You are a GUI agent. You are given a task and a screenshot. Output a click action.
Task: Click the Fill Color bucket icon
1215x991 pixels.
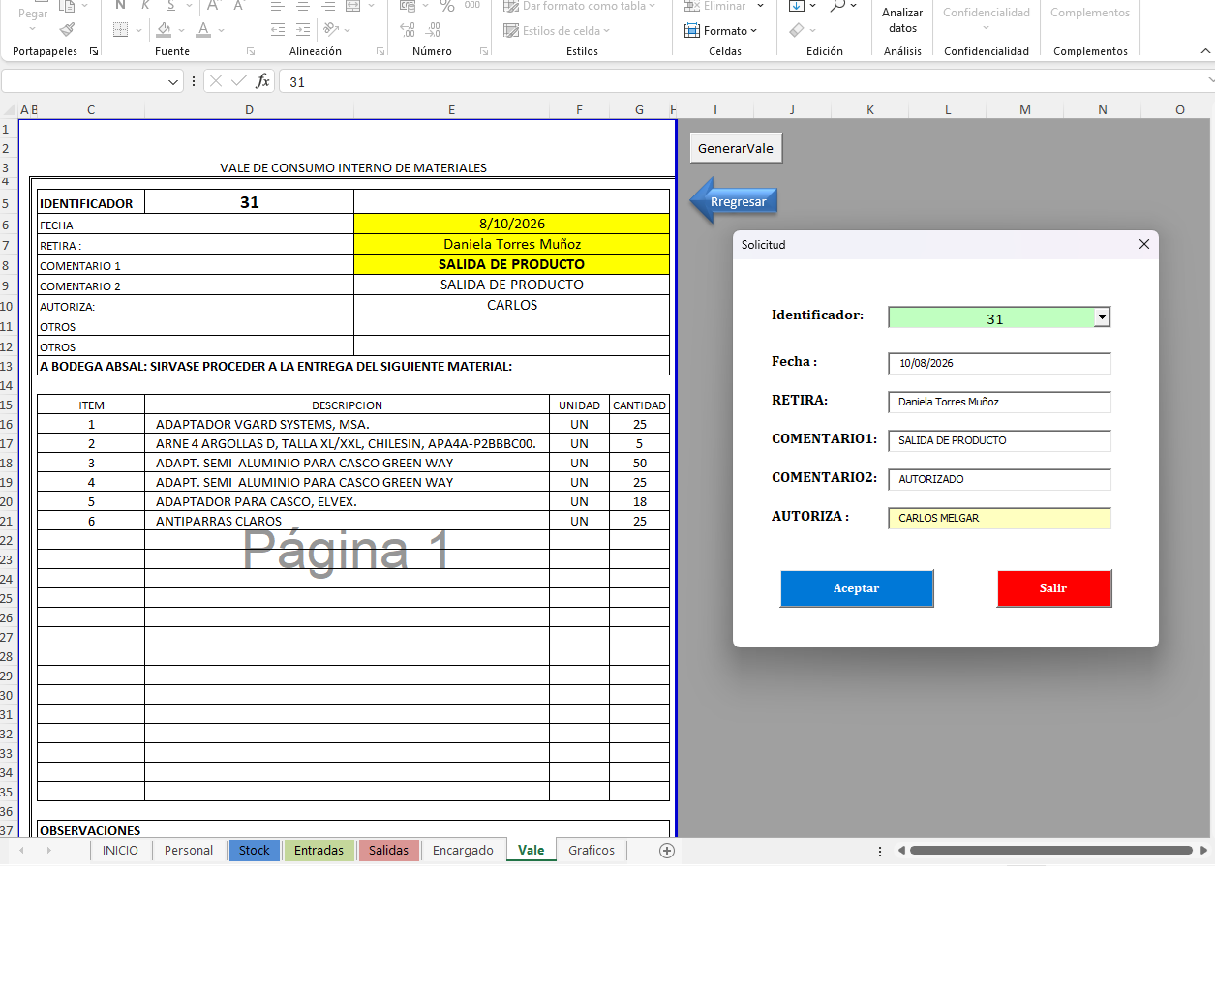point(165,30)
